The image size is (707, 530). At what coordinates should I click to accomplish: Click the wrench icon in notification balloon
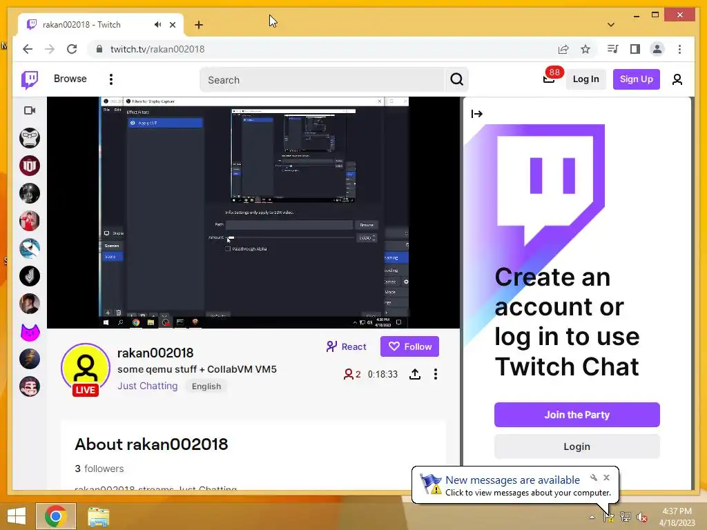pos(593,478)
